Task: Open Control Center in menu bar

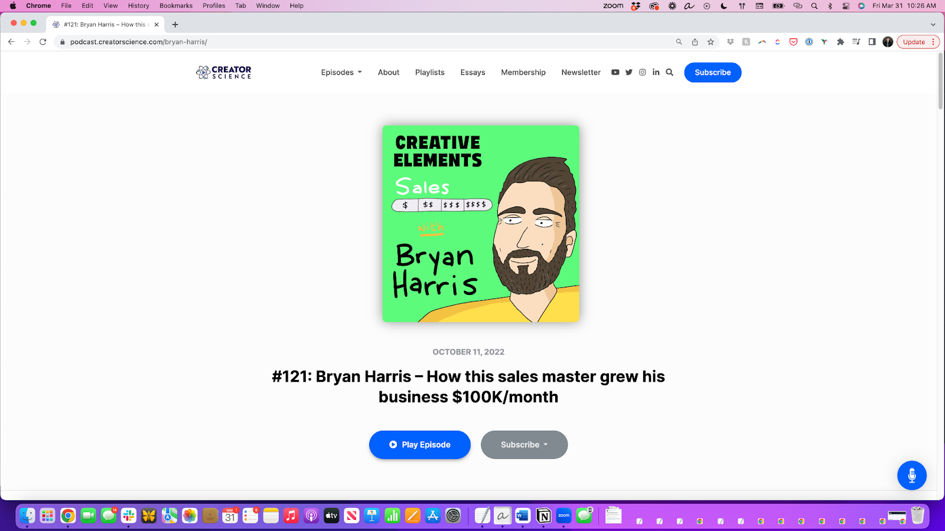Action: click(846, 6)
